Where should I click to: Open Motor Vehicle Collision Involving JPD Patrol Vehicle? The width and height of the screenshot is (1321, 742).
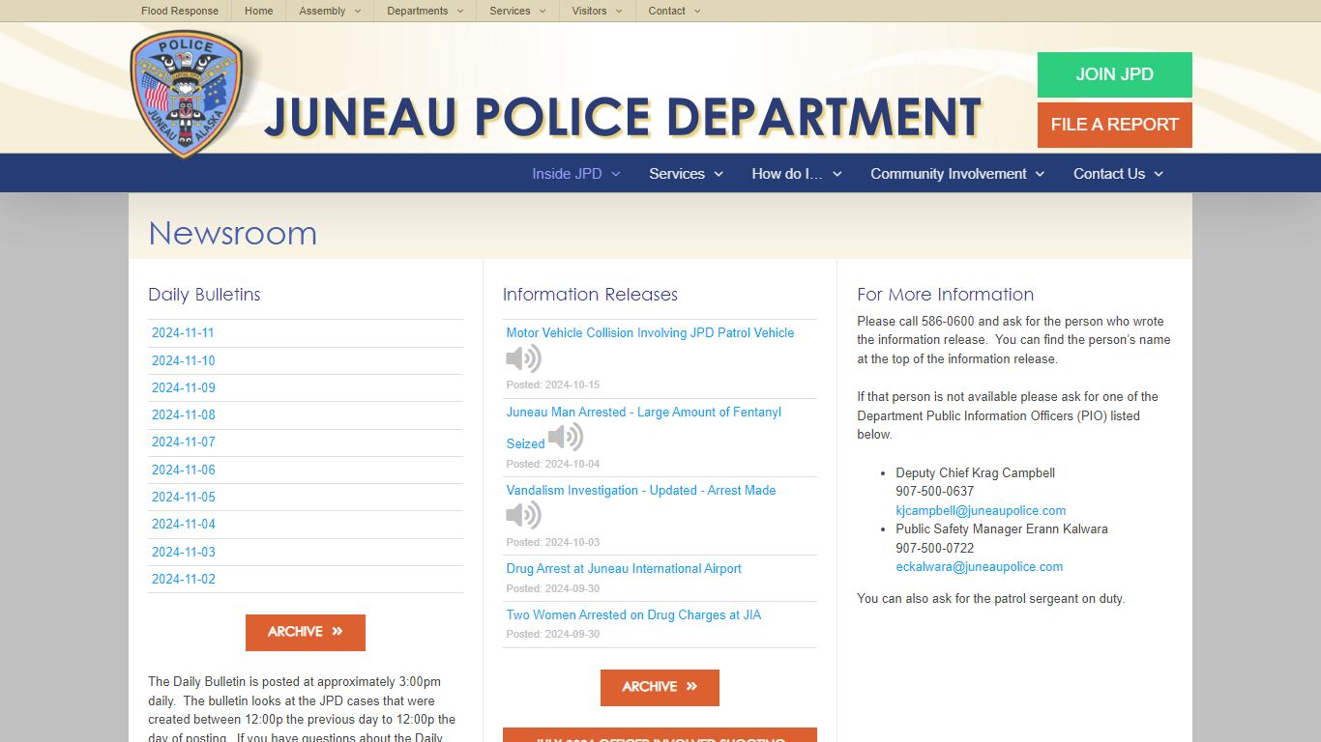click(650, 332)
